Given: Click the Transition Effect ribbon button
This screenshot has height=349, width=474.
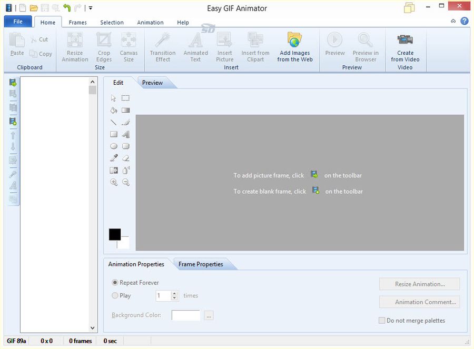Looking at the screenshot, I should click(163, 47).
